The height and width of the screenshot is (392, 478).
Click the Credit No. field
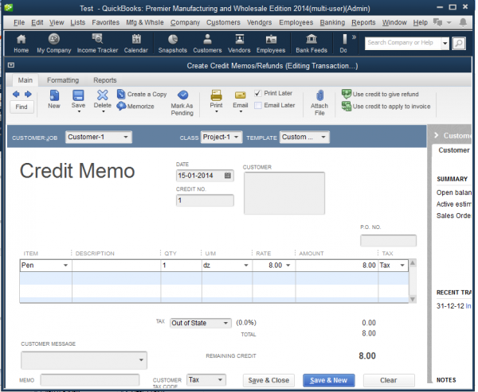coord(205,200)
